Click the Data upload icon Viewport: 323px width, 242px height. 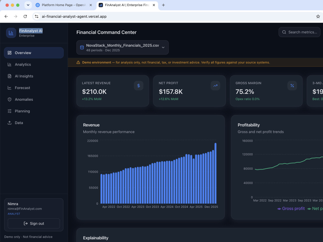pyautogui.click(x=9, y=123)
